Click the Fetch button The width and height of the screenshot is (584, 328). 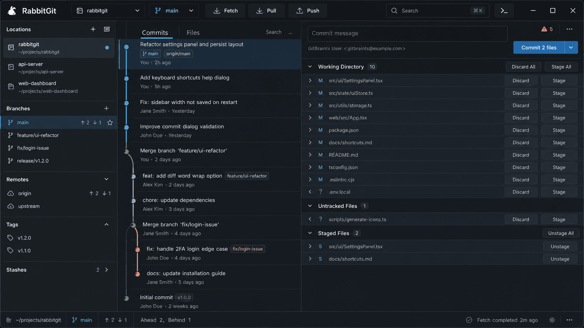tap(225, 11)
